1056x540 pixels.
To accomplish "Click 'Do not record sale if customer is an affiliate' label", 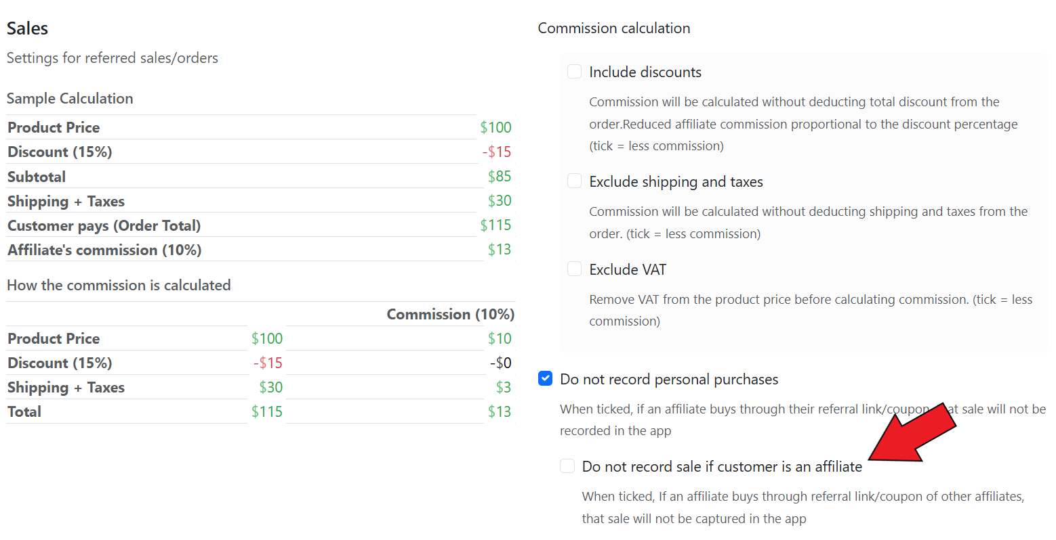I will click(x=722, y=467).
